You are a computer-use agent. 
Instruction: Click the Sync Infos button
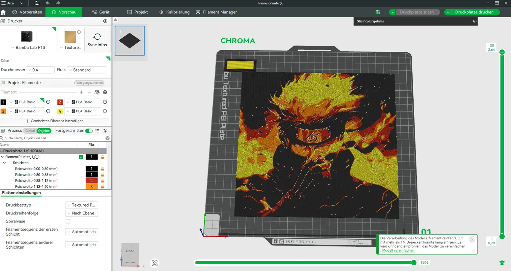click(x=97, y=40)
